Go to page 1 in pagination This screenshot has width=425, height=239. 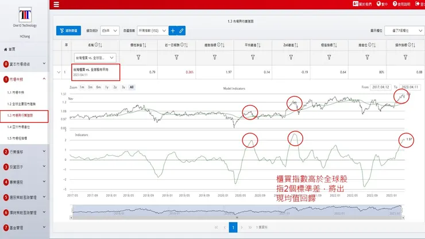233,228
